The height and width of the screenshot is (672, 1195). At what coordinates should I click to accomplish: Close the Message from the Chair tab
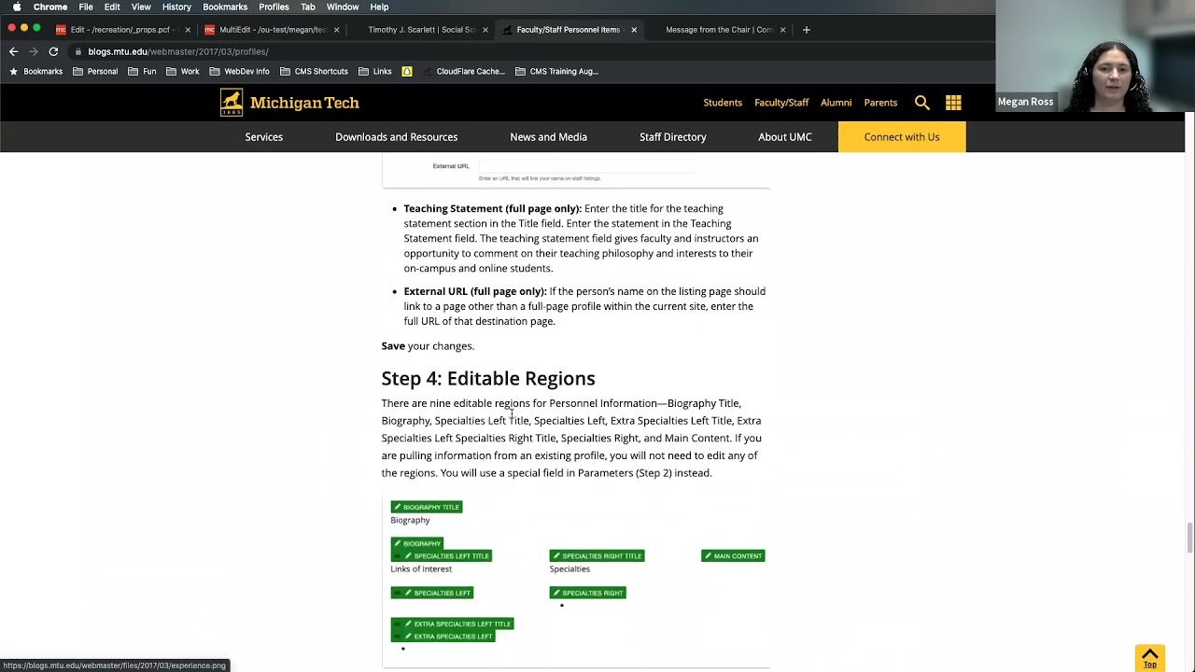(x=782, y=30)
